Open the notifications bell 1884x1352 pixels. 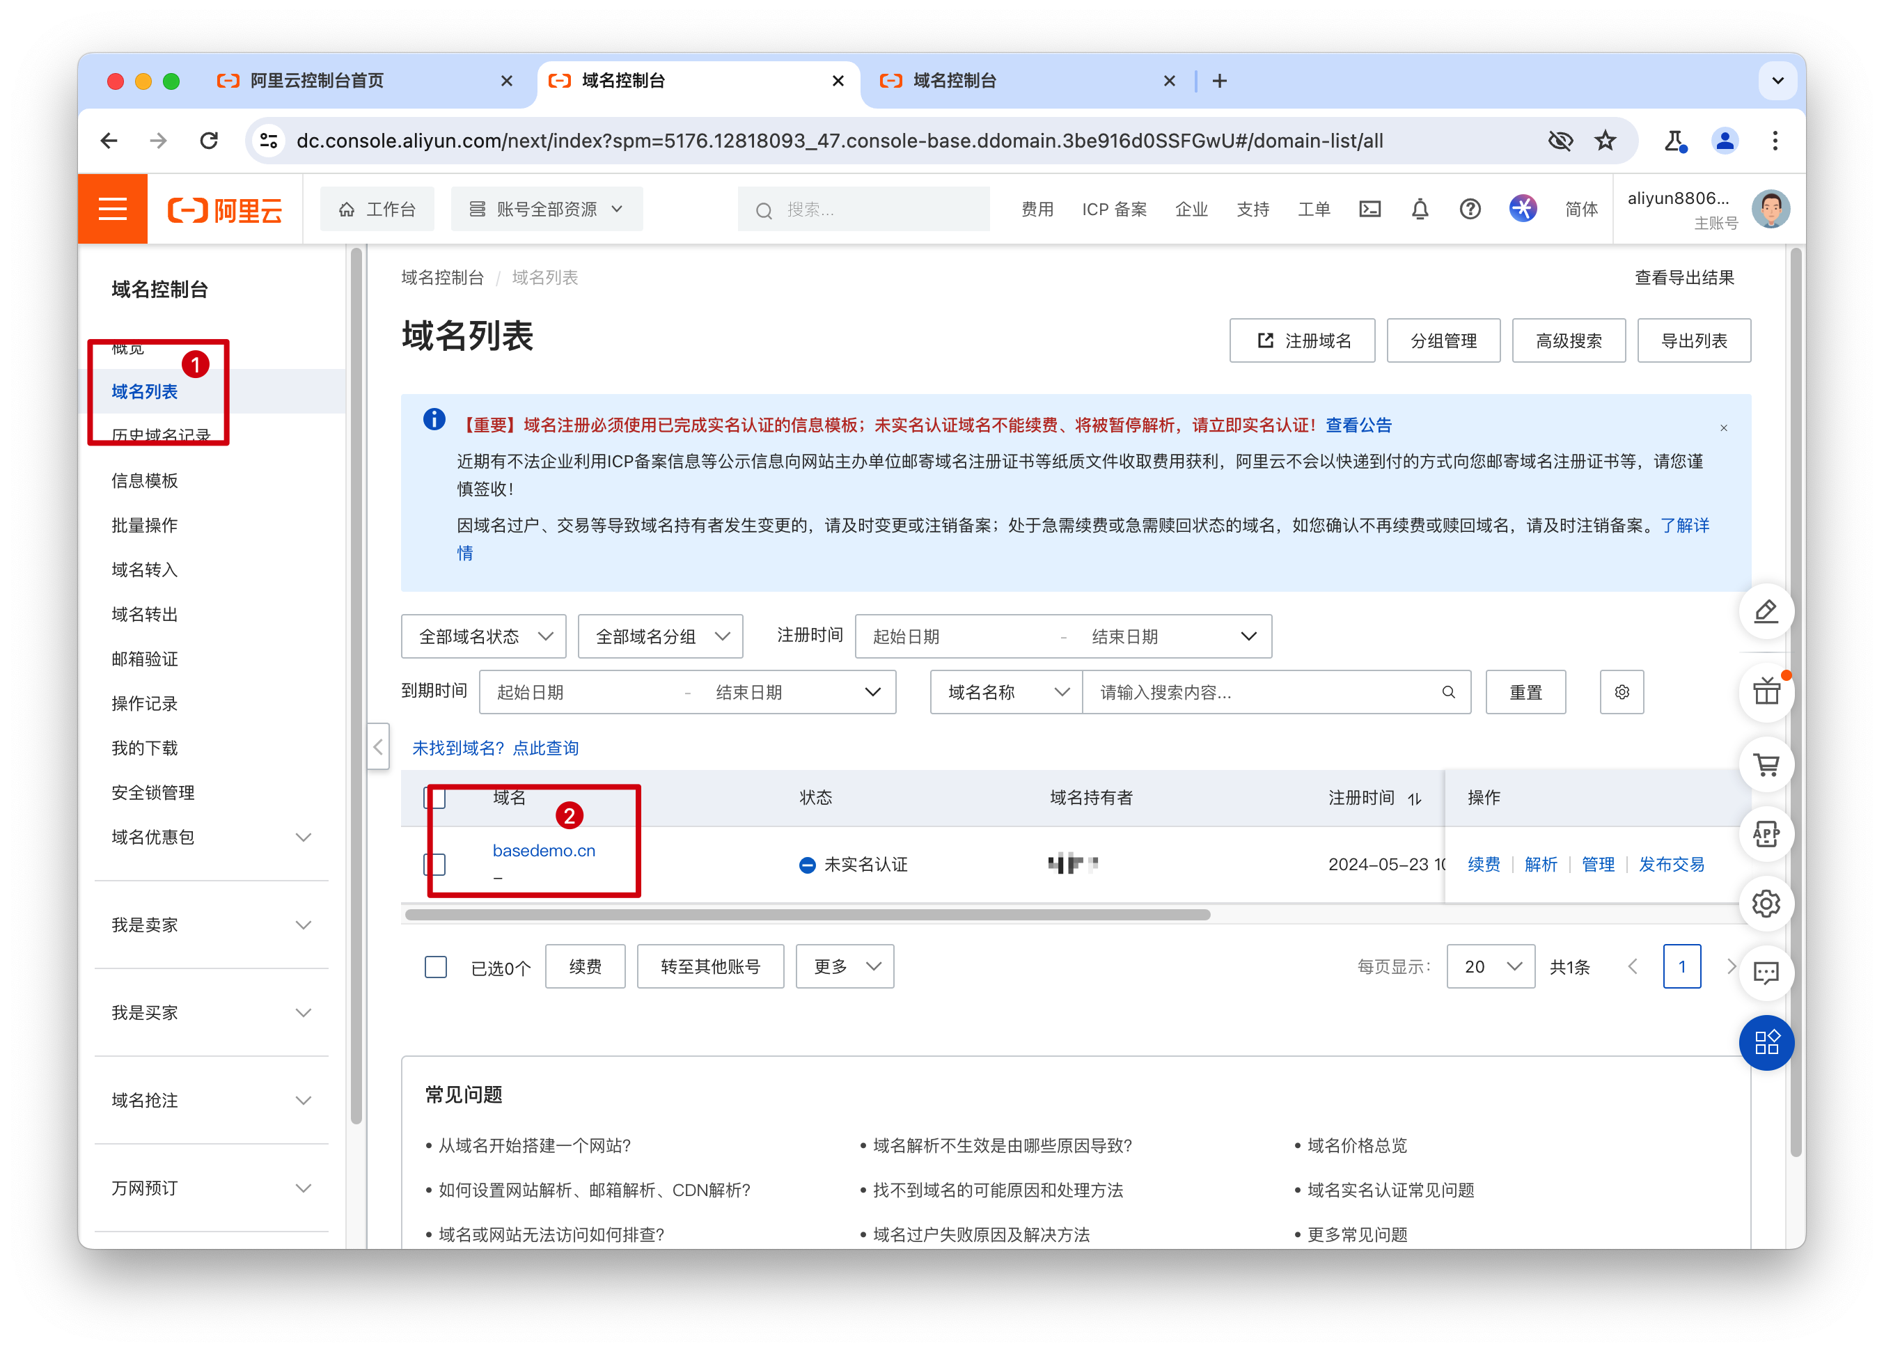coord(1420,210)
